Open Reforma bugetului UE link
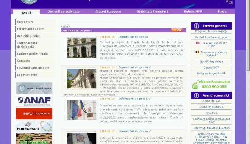Viewport: 250px width, 144px height. coord(211,74)
